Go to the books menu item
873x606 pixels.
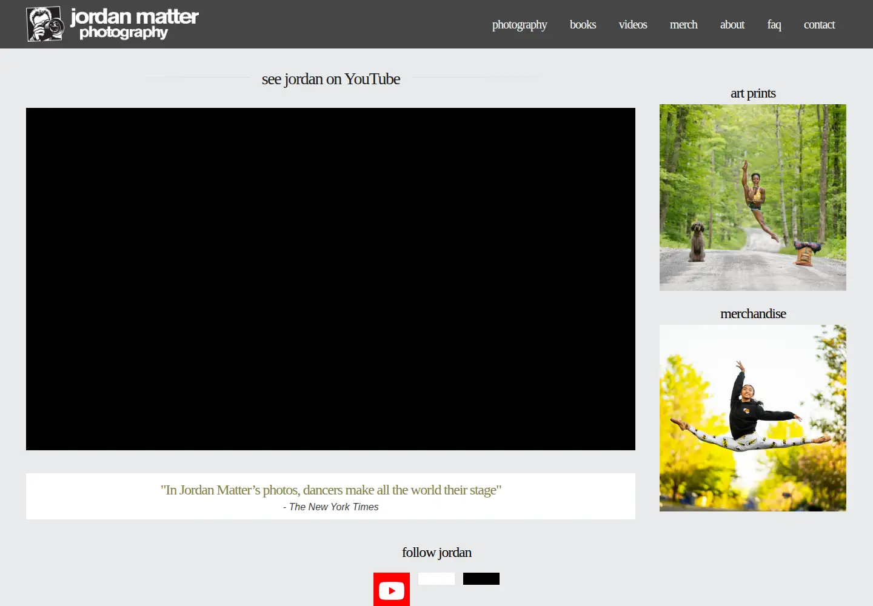click(583, 25)
